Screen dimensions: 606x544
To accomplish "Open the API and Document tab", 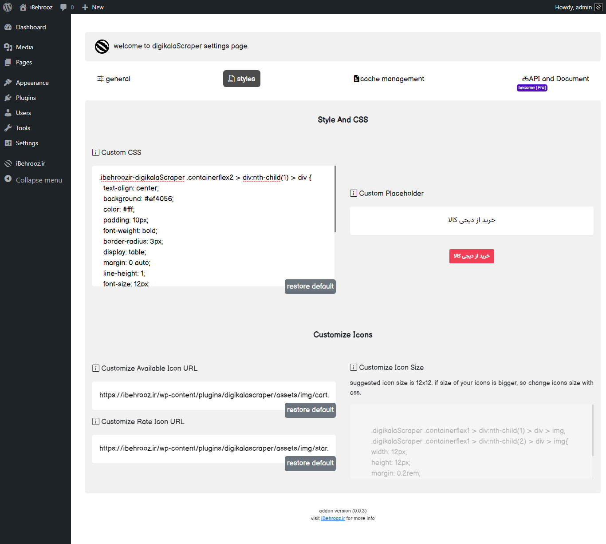I will click(555, 79).
